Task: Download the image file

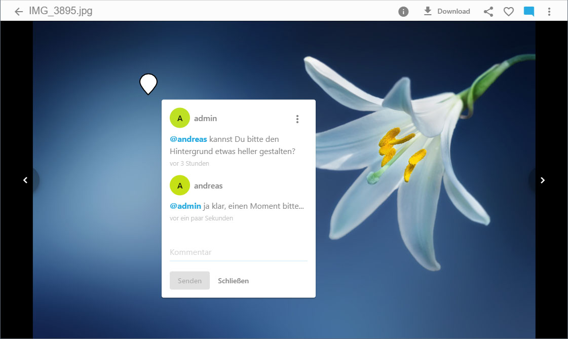Action: click(446, 11)
